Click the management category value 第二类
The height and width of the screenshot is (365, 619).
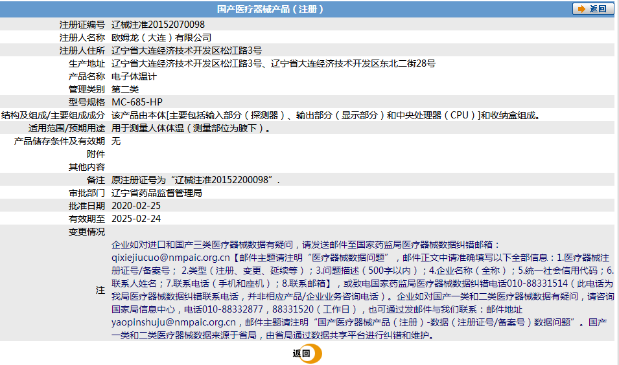point(125,89)
